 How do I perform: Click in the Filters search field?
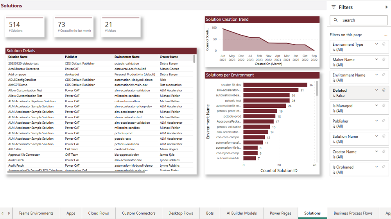[x=359, y=20]
